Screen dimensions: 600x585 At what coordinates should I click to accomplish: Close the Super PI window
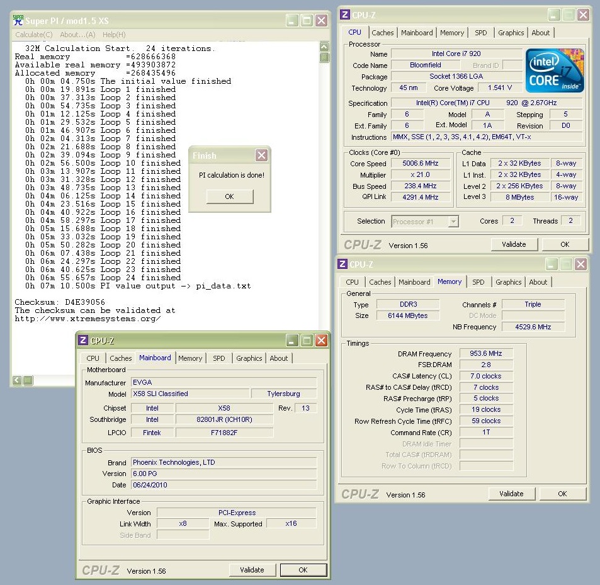(322, 21)
